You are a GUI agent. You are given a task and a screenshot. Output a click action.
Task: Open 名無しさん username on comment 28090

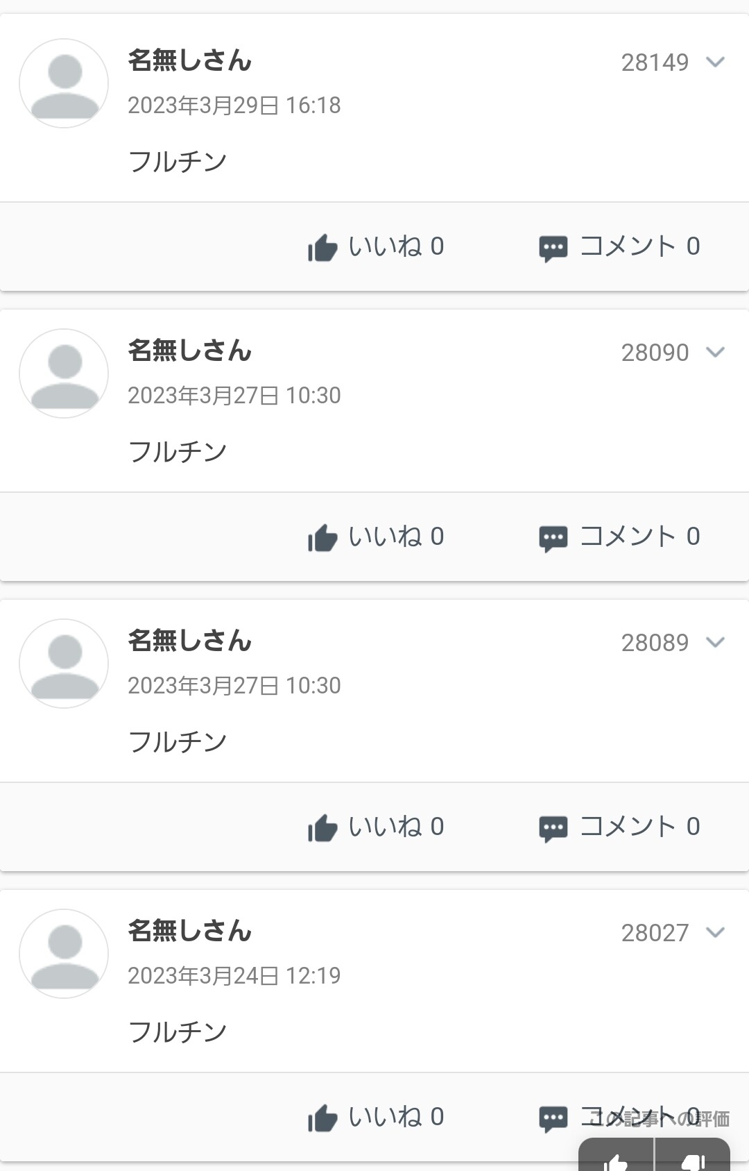189,351
